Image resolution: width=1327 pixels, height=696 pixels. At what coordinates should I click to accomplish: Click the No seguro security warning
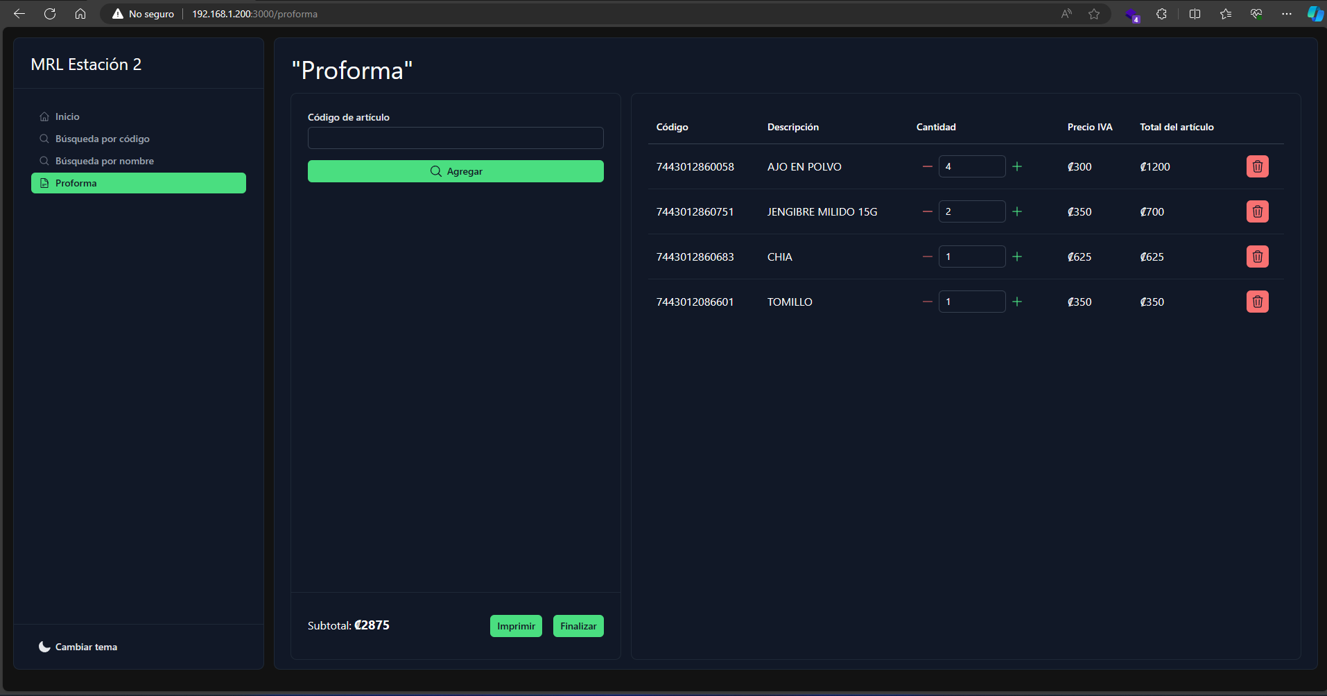point(144,14)
